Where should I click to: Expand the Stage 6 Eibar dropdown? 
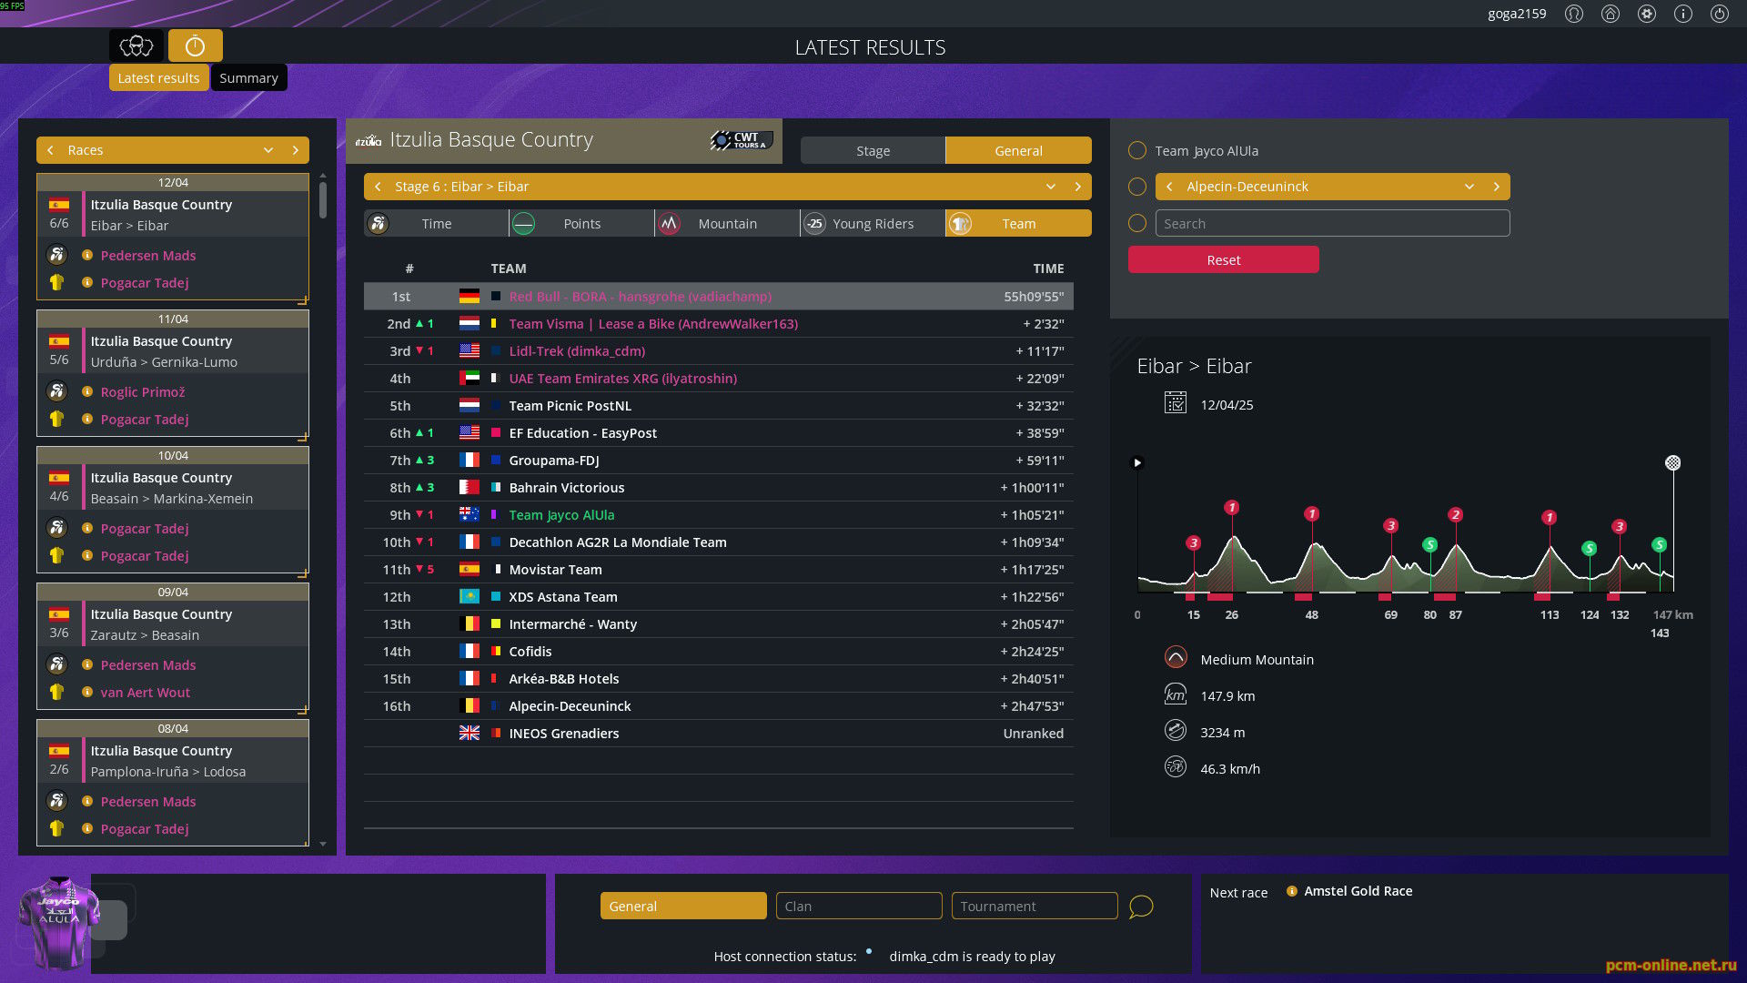pyautogui.click(x=1051, y=187)
